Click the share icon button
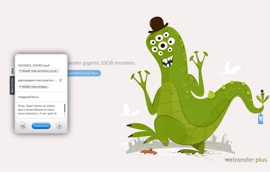The image size is (270, 172). [23, 126]
